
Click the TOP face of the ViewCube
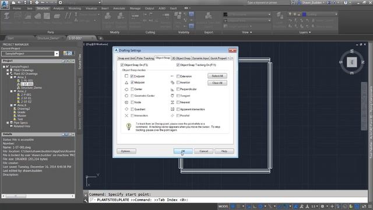(x=352, y=62)
